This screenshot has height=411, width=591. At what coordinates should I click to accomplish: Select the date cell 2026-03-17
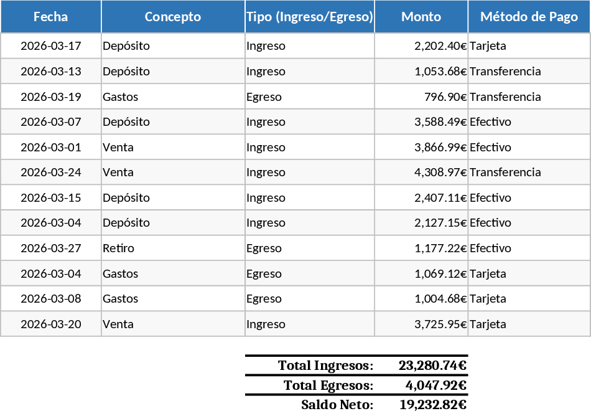tap(51, 46)
